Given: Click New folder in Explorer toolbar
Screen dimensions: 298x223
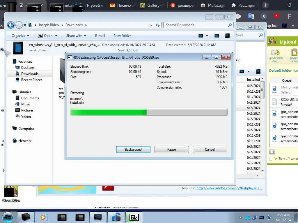Looking at the screenshot, I should click(x=122, y=36).
